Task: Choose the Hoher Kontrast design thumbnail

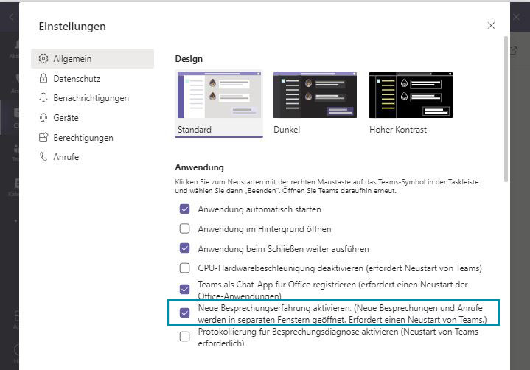Action: point(411,95)
